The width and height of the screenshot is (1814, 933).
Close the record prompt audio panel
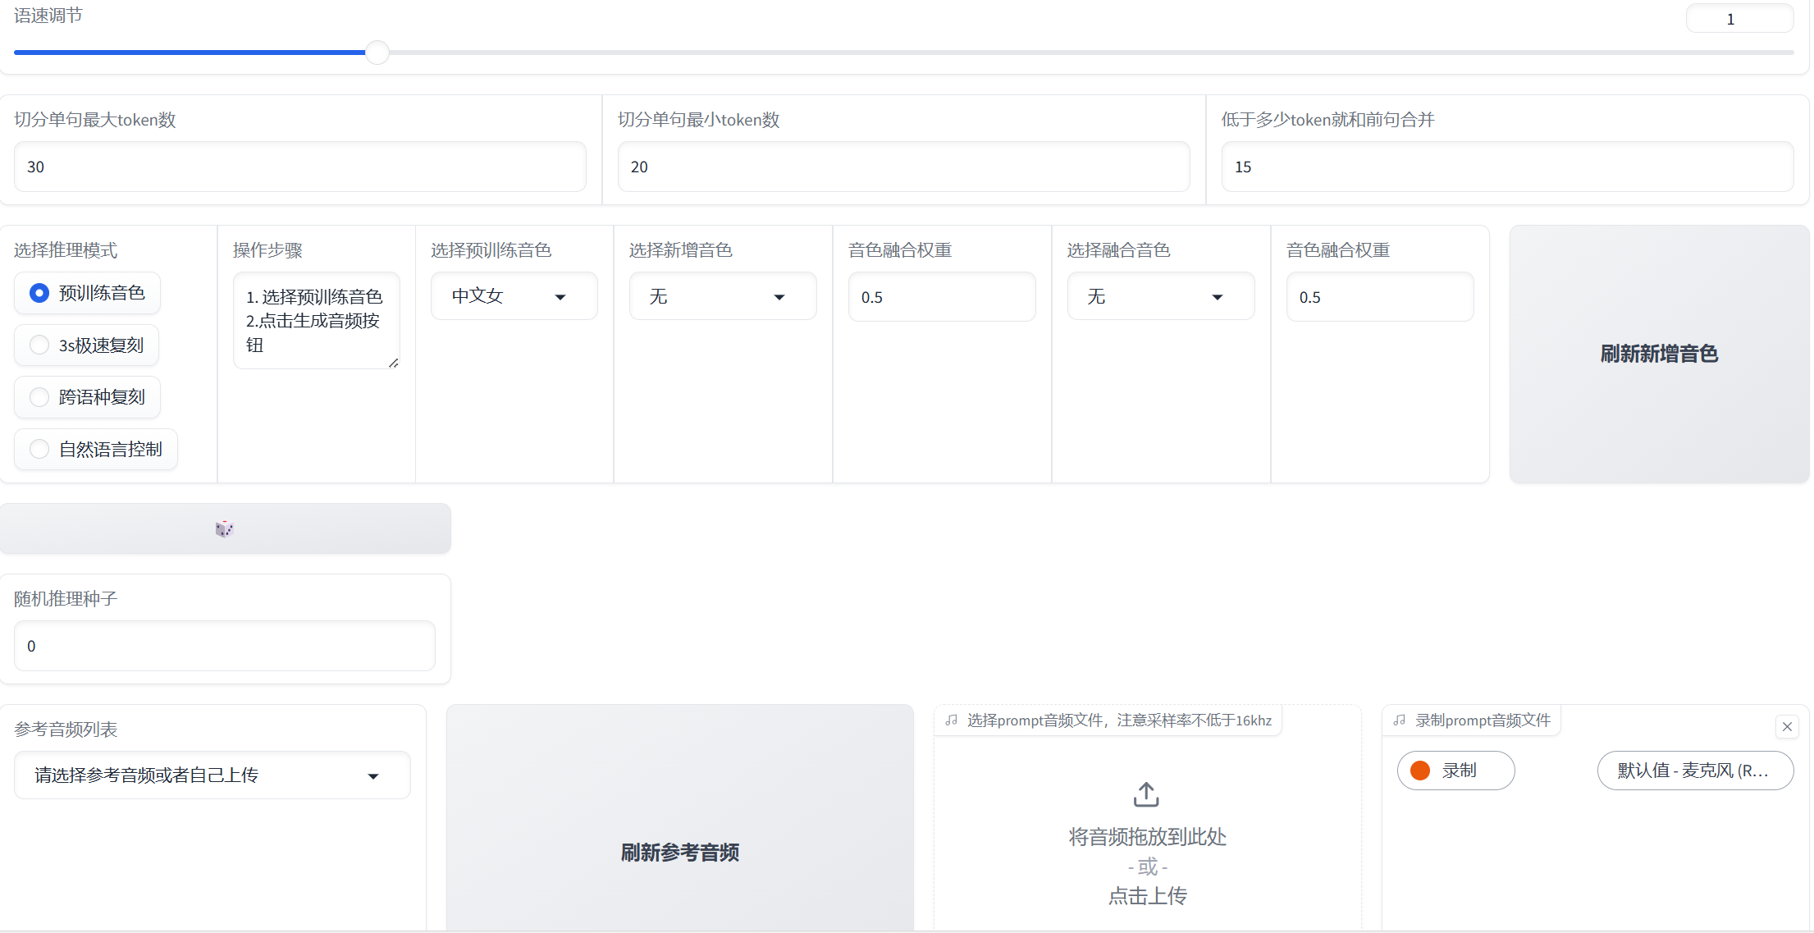[1787, 726]
